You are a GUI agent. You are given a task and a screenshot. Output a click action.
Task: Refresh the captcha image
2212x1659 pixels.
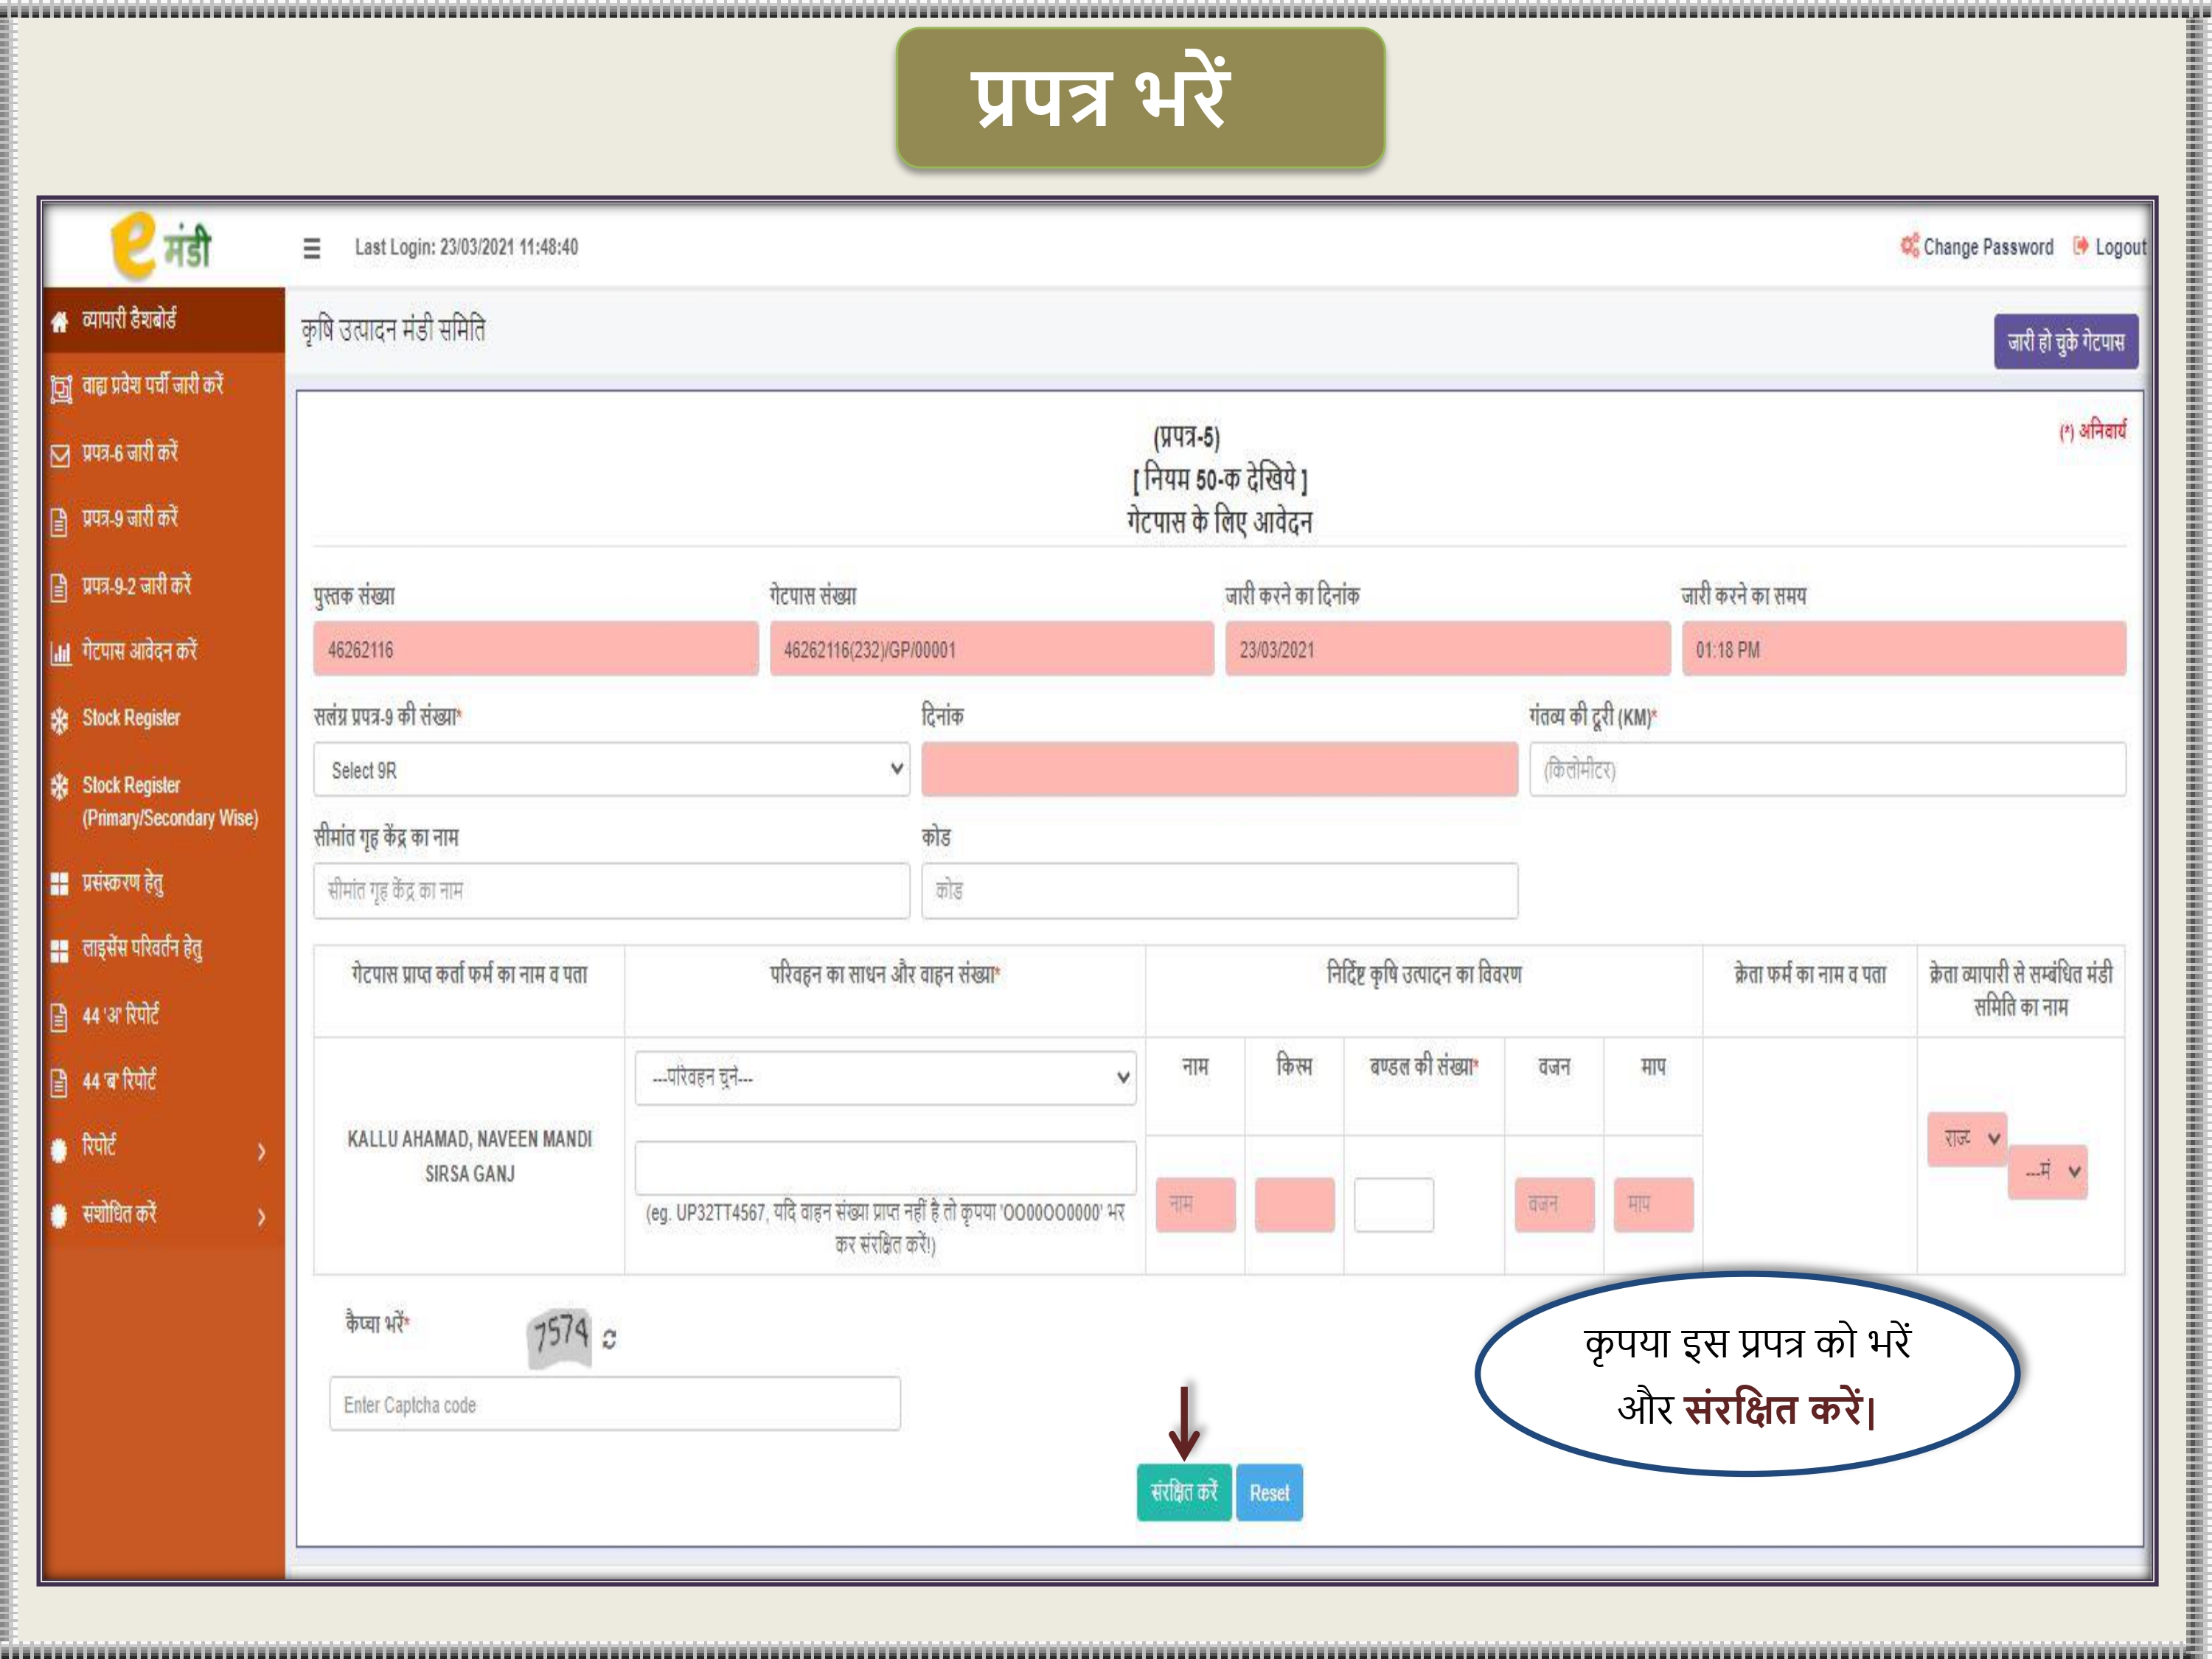coord(609,1339)
